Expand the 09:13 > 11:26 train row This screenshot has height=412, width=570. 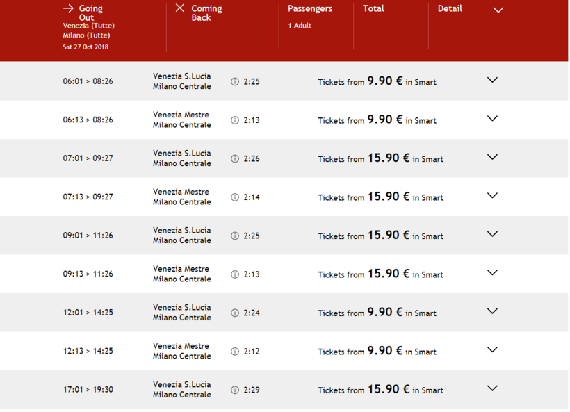[492, 273]
